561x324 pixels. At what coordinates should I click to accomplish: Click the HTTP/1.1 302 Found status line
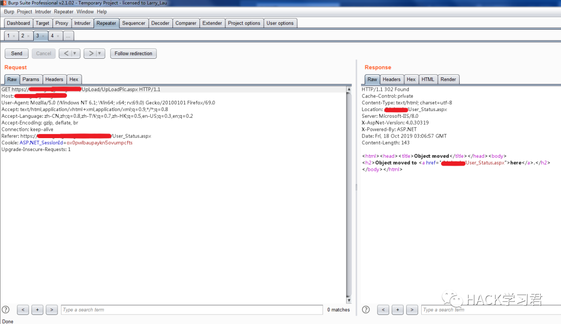click(x=385, y=89)
